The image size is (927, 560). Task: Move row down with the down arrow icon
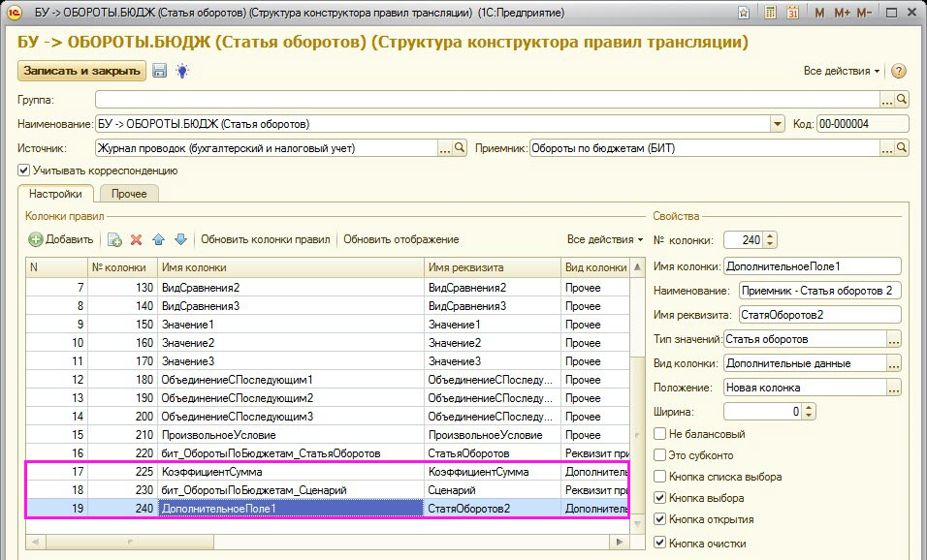(x=179, y=239)
